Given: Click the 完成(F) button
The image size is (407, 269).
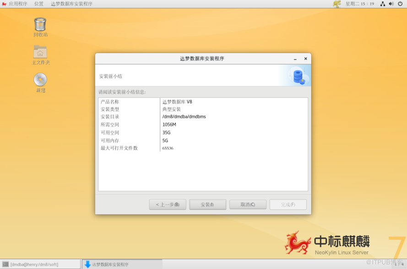Looking at the screenshot, I should click(x=288, y=204).
